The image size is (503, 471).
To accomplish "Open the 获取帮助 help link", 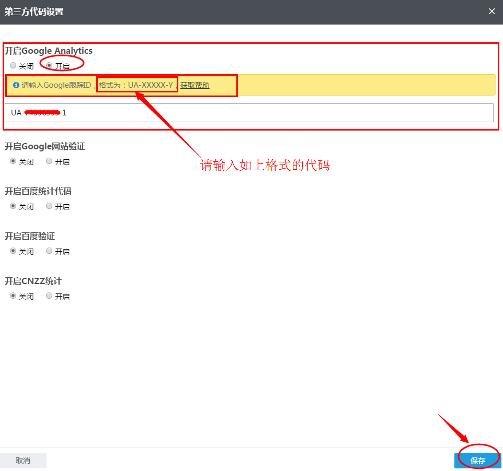I will pos(195,85).
